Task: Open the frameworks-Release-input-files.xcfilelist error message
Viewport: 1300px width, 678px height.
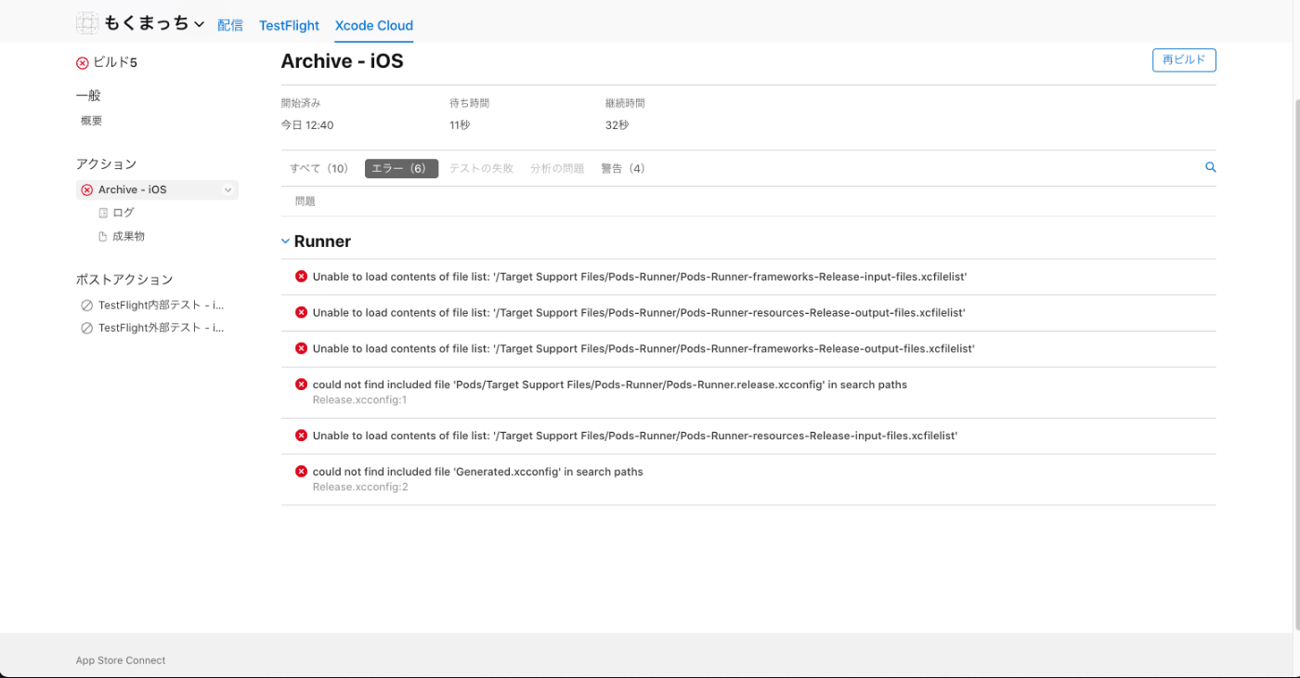Action: pos(641,277)
